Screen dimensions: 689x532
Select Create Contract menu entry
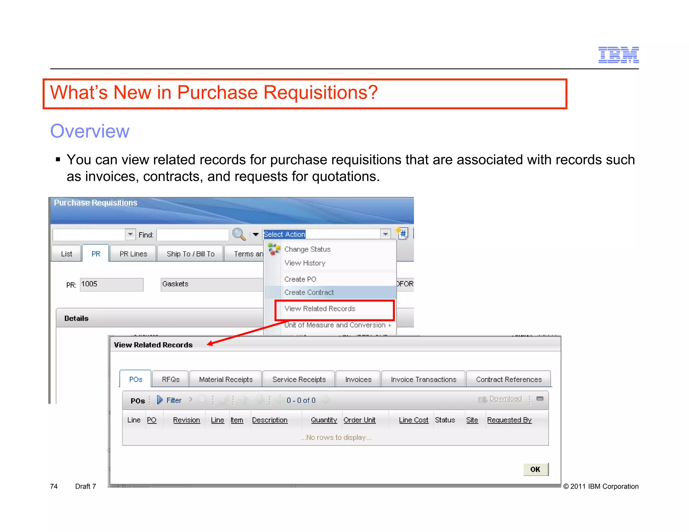pyautogui.click(x=309, y=292)
